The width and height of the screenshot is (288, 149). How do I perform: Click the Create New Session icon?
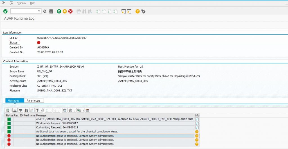pyautogui.click(x=123, y=11)
